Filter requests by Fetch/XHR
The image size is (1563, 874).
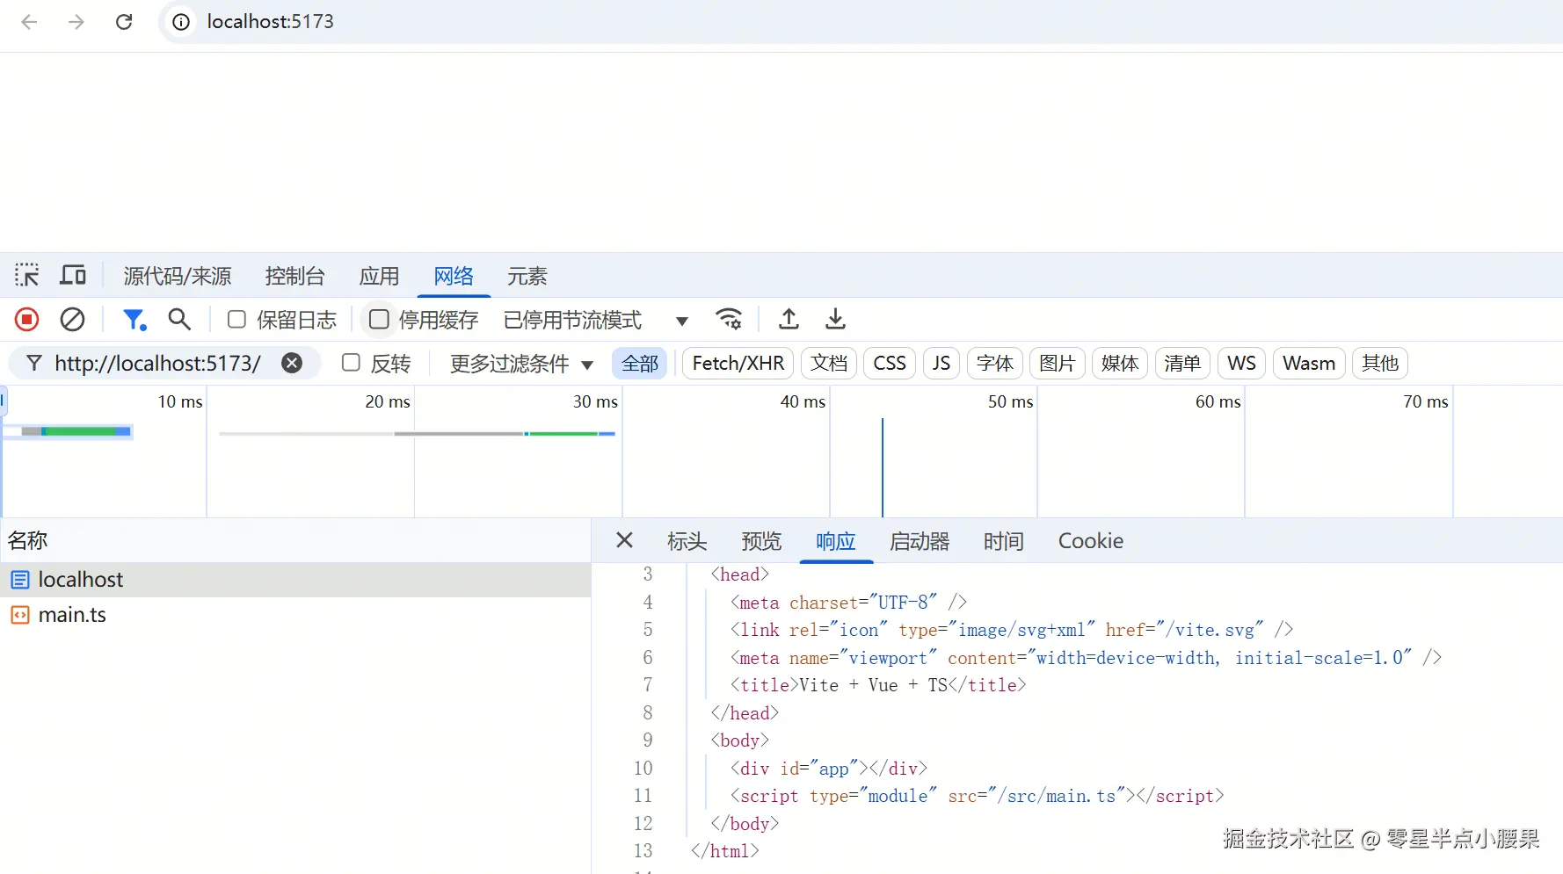tap(738, 364)
